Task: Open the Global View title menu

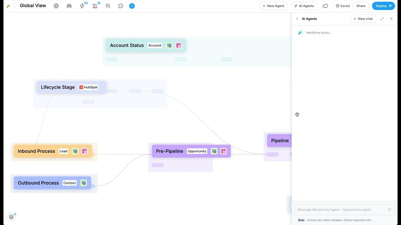Action: 33,6
